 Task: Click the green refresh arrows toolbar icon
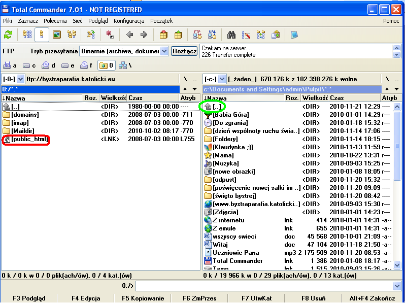[x=8, y=35]
